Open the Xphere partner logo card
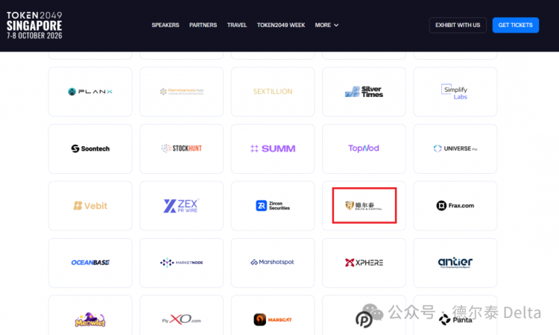This screenshot has width=559, height=335. pos(364,263)
